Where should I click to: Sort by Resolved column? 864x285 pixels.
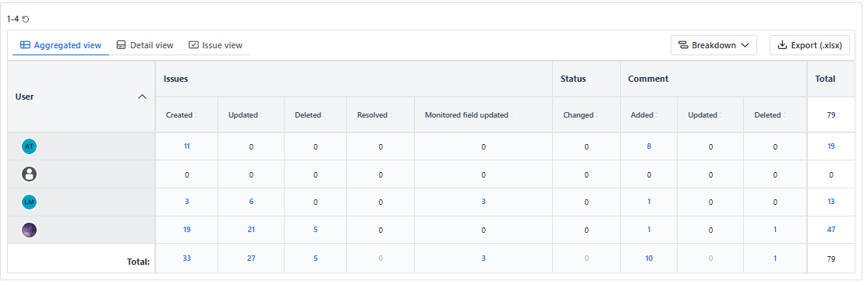pos(374,115)
